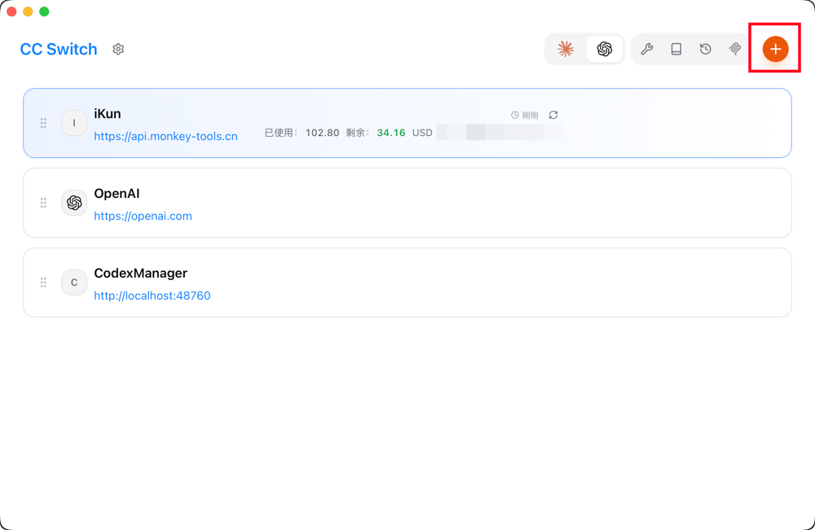
Task: Click the 剩余 label
Action: pyautogui.click(x=358, y=133)
